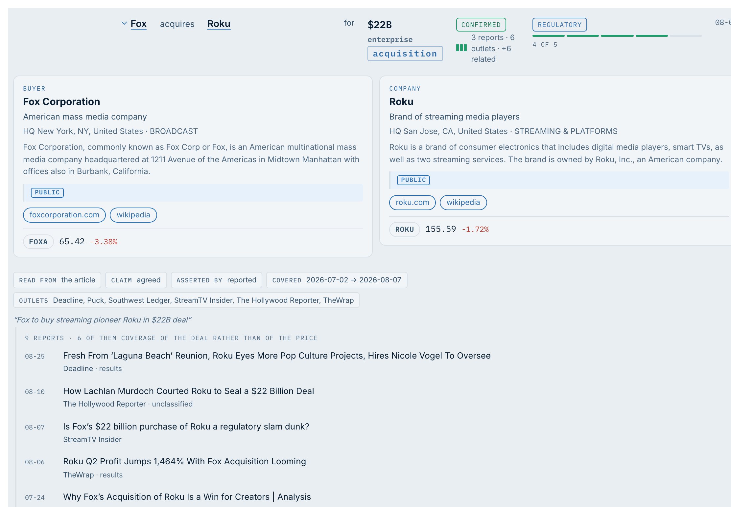Click the Roku company card heading
The width and height of the screenshot is (731, 507).
401,102
